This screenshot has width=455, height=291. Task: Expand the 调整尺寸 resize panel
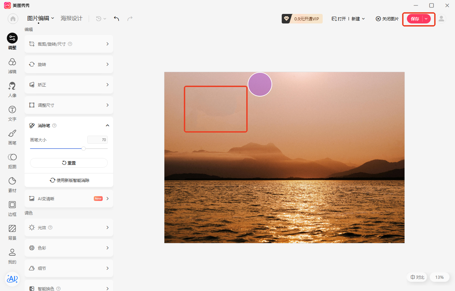[x=69, y=105]
